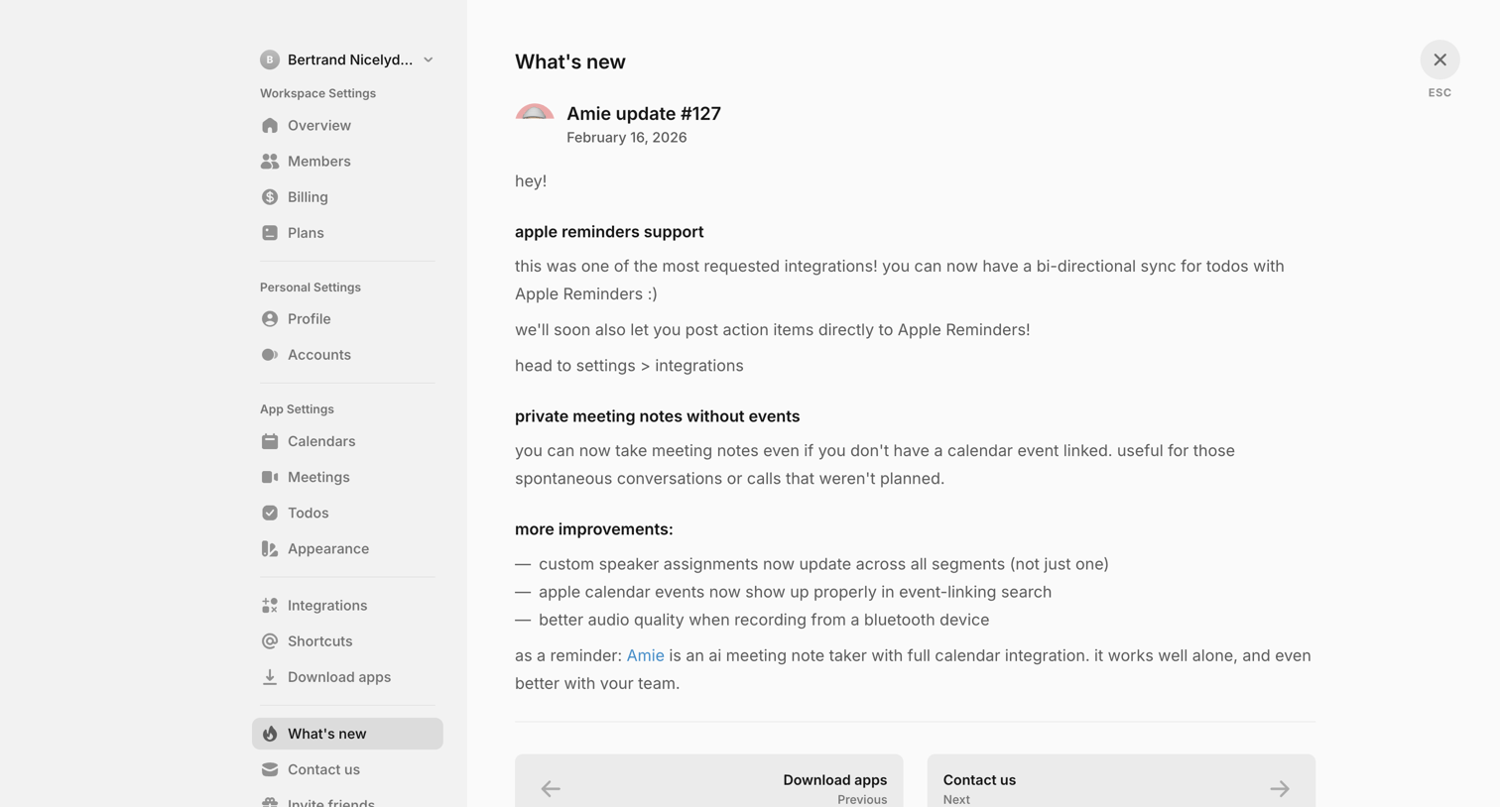Click the Meetings camera icon
1500x807 pixels.
click(x=270, y=477)
